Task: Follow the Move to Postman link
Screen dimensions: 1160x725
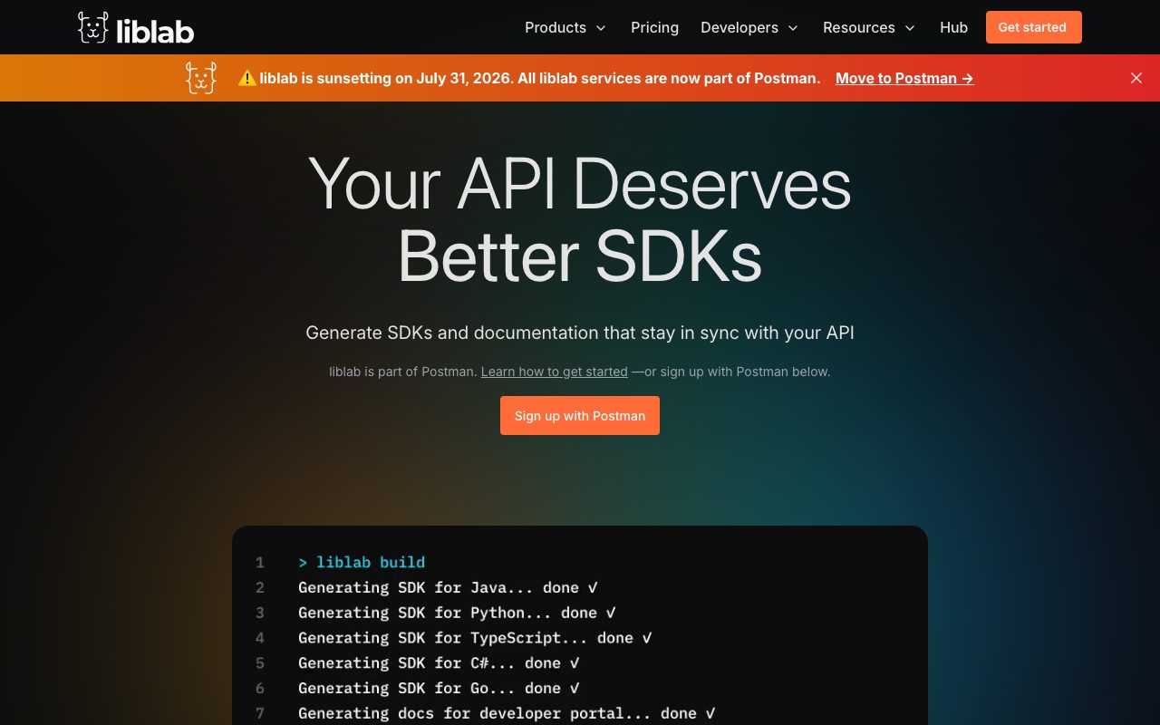Action: (x=904, y=78)
